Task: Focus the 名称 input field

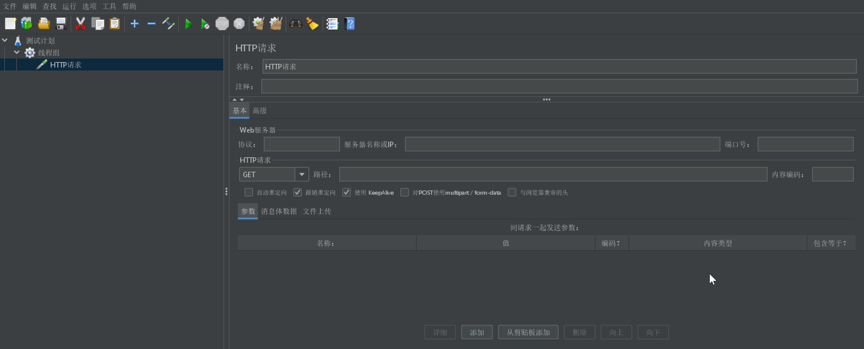Action: click(x=559, y=67)
